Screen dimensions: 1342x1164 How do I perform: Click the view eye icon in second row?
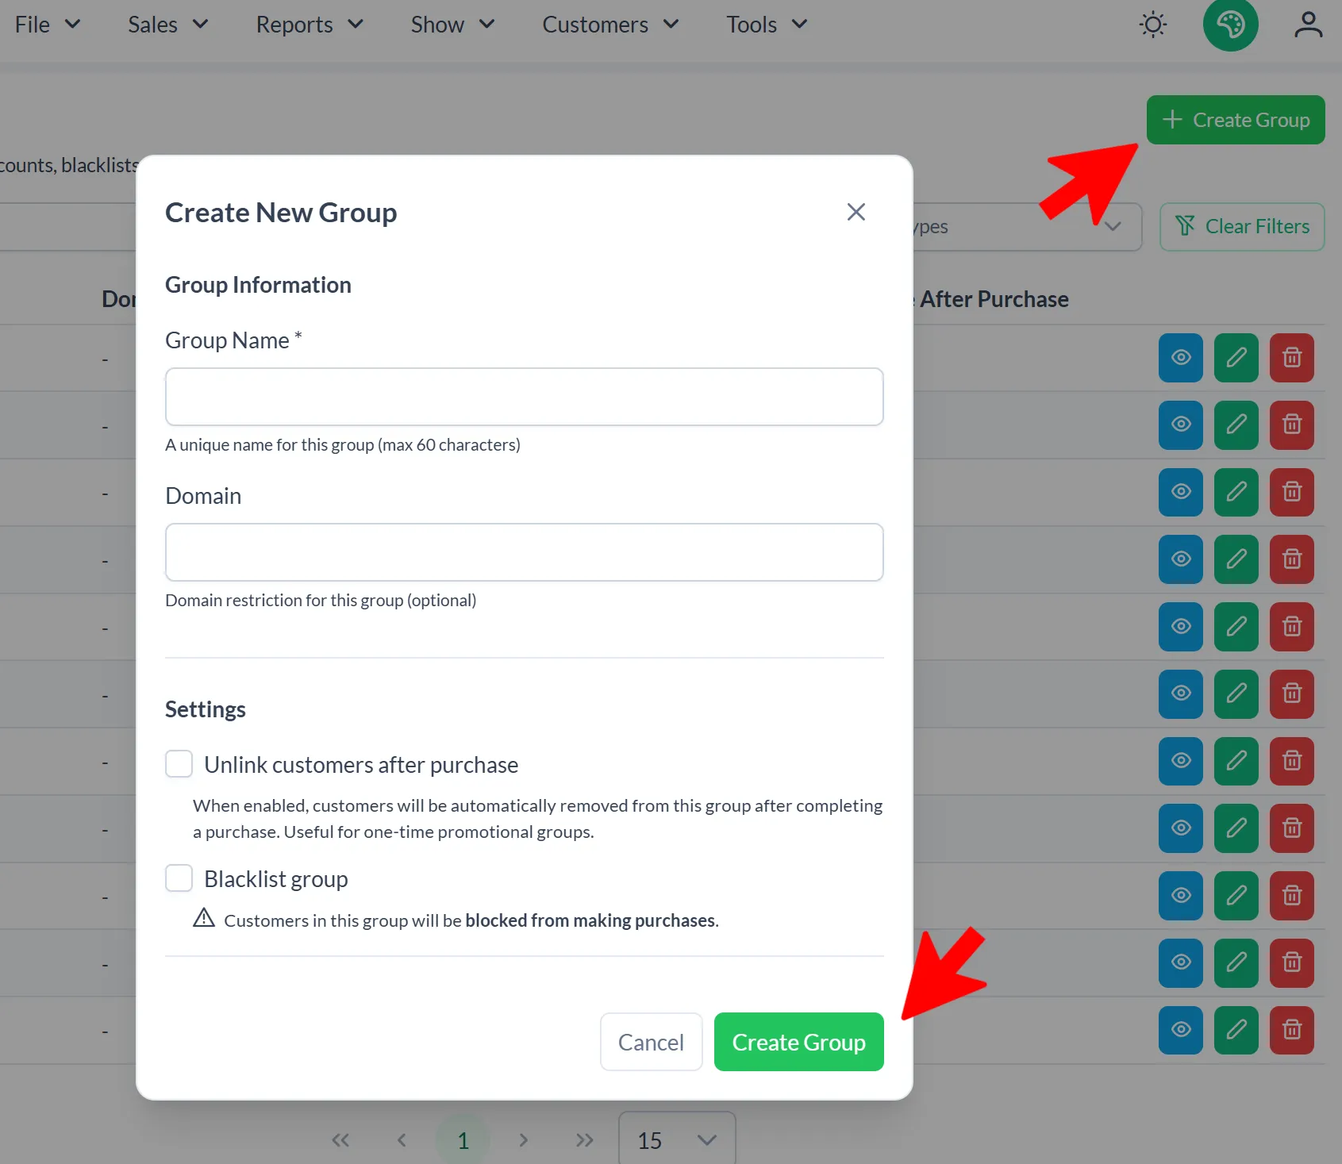click(1181, 425)
